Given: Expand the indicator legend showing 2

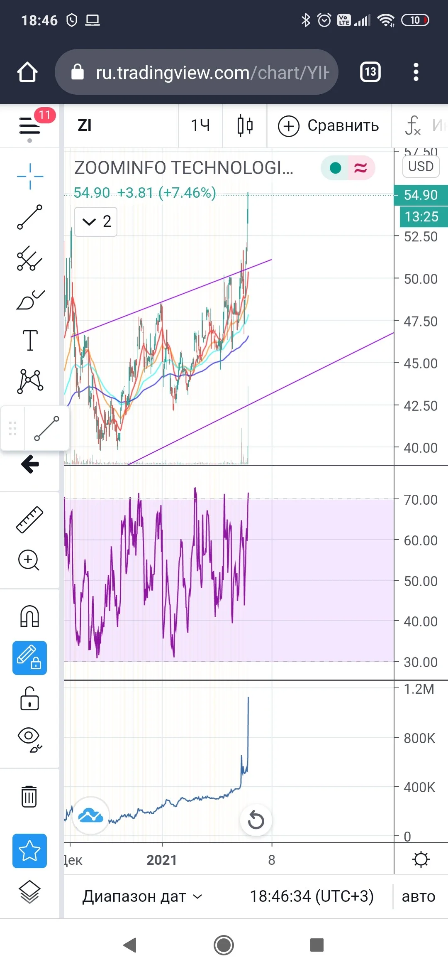Looking at the screenshot, I should coord(96,221).
